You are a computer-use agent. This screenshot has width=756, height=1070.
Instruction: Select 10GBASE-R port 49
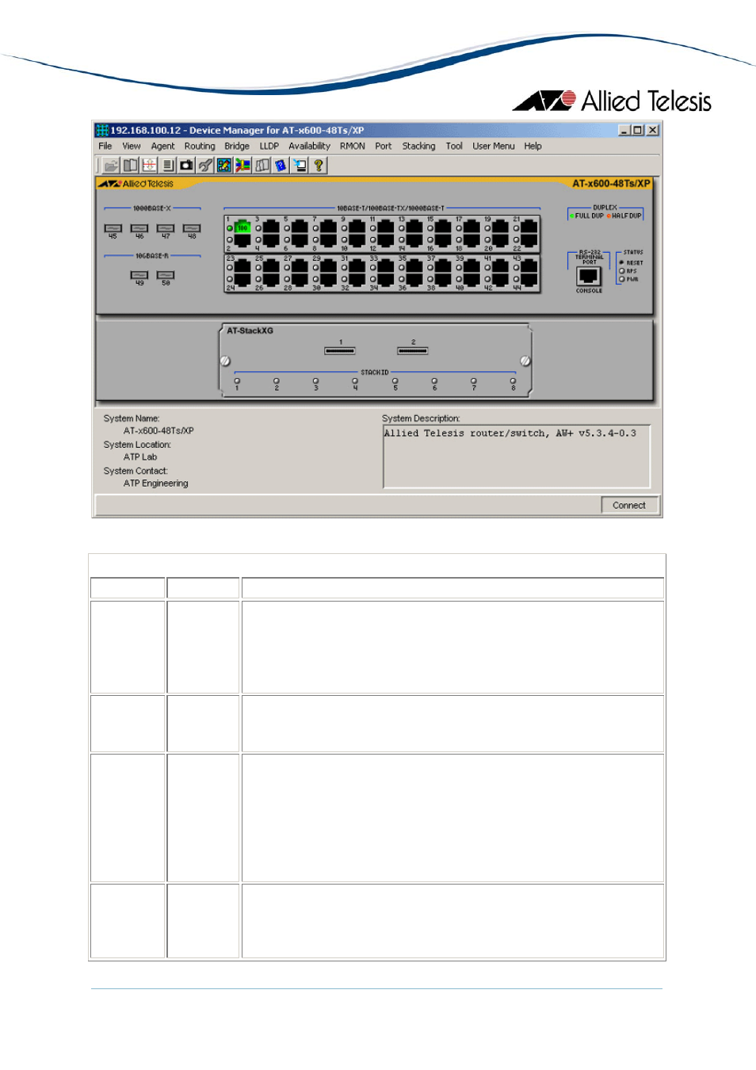(x=139, y=275)
